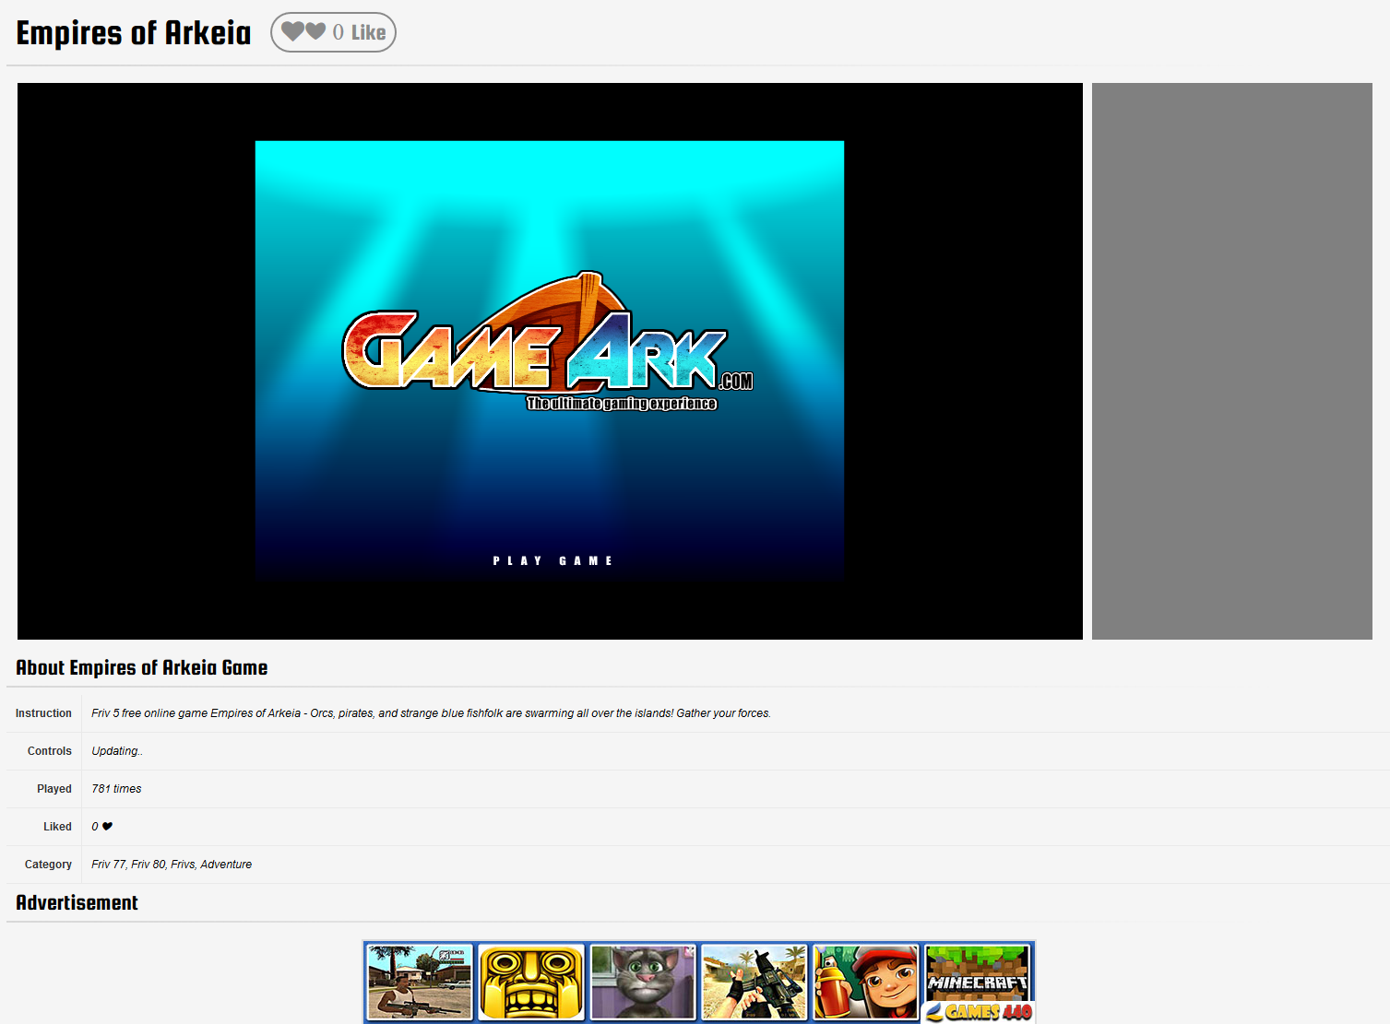
Task: Click the gray sidebar panel beside the game
Action: [x=1230, y=359]
